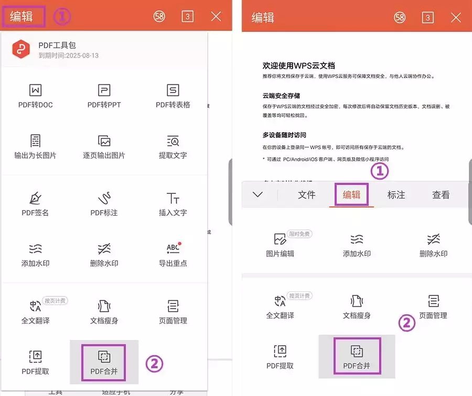The width and height of the screenshot is (472, 396).
Task: Open 提取文字 tool
Action: 173,147
